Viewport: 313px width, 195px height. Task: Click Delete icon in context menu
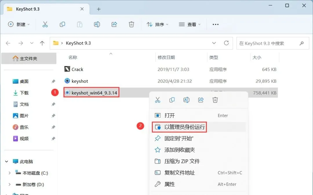pos(215,100)
